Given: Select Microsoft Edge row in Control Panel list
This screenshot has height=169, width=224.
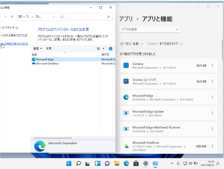Looking at the screenshot, I should 73,59.
